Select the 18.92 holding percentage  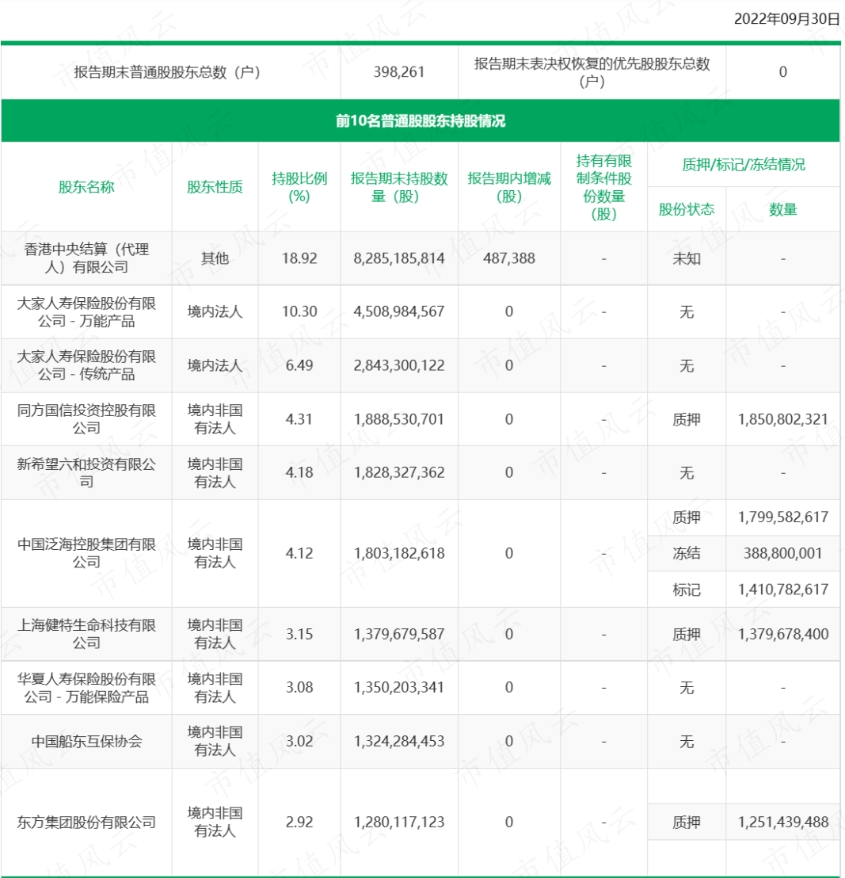point(299,258)
